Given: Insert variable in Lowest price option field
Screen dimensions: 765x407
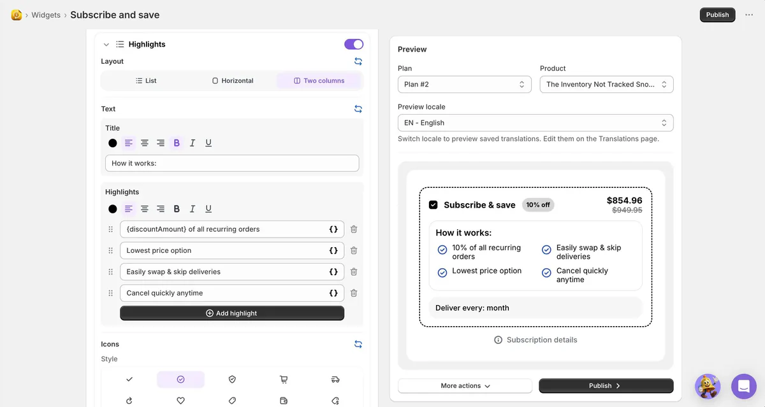Looking at the screenshot, I should click(x=333, y=250).
